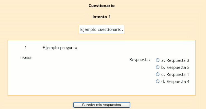The image size is (206, 109).
Task: Click the 'd. Respuesta 4' label text
Action: coord(175,82)
